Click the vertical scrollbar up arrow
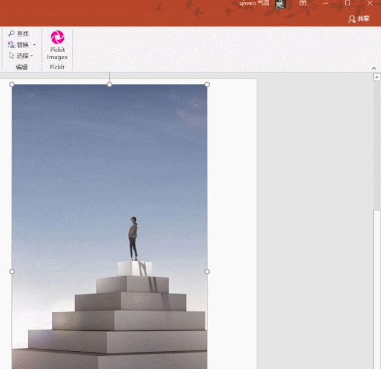This screenshot has width=381, height=369. coord(377,77)
